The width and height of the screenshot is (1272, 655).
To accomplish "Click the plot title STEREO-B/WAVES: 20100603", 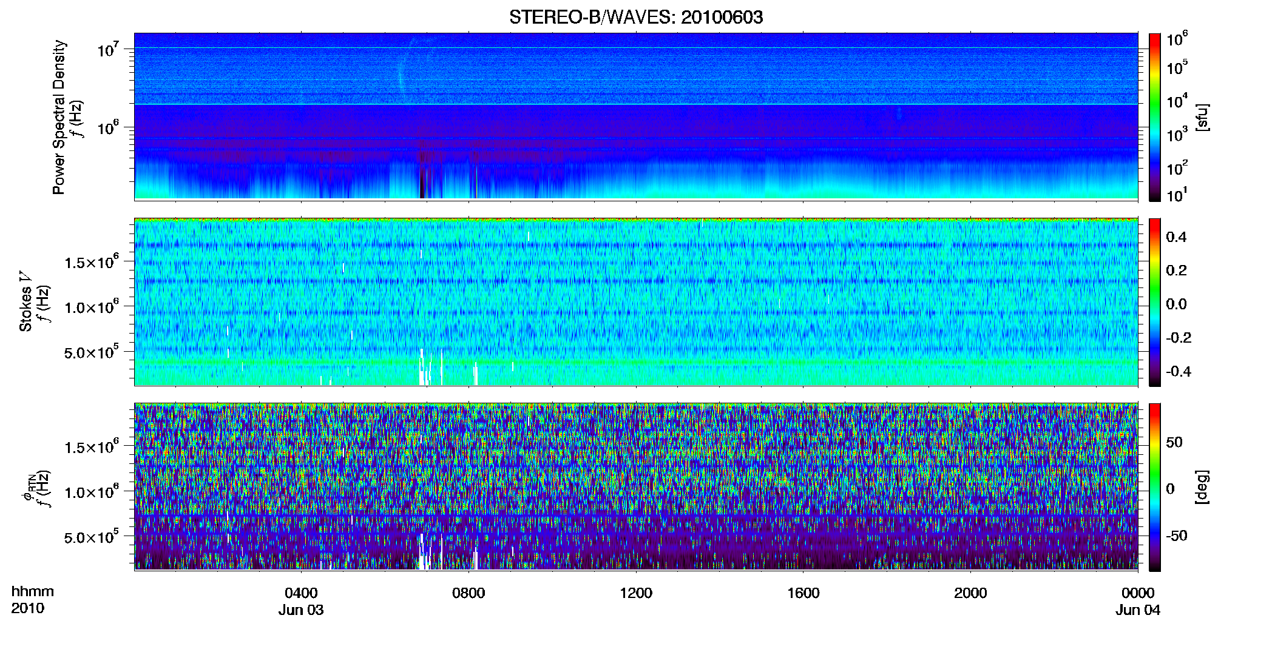I will point(635,17).
